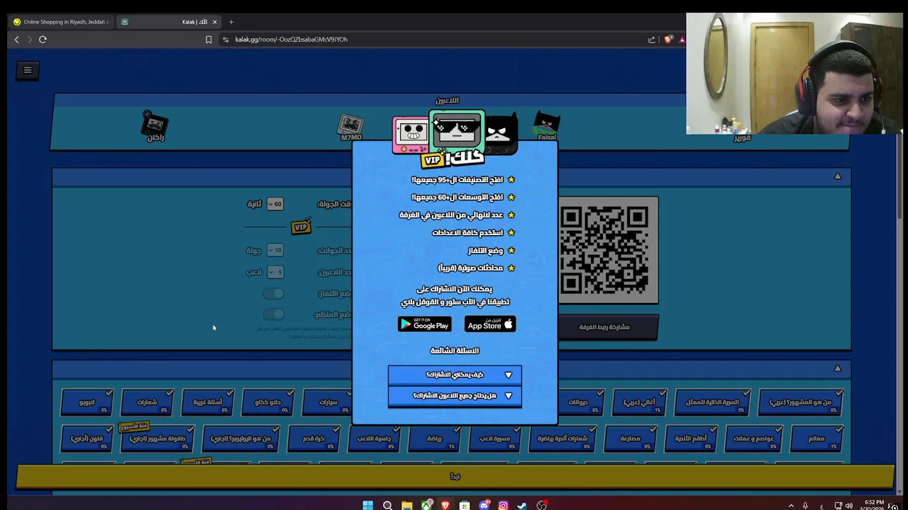This screenshot has height=510, width=908.
Task: Select the مصارعة category card
Action: (x=631, y=438)
